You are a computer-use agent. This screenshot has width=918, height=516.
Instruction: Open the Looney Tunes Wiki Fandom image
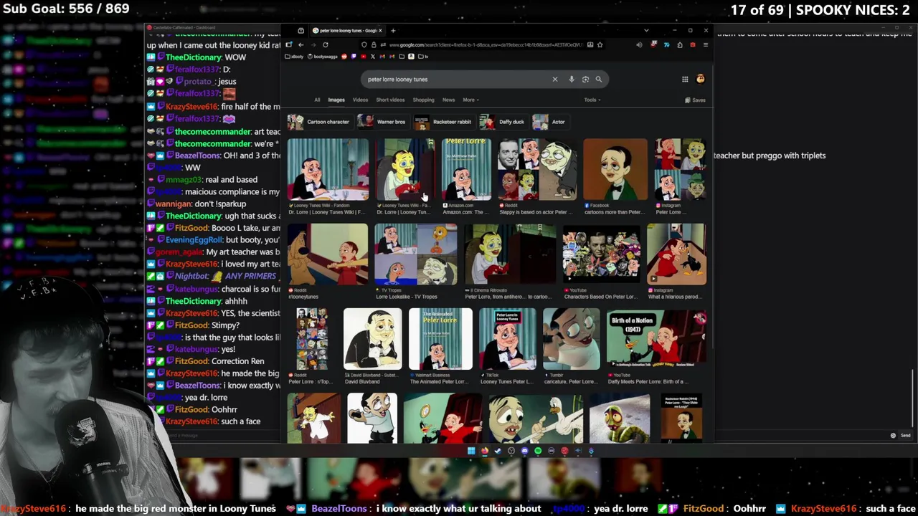point(328,169)
